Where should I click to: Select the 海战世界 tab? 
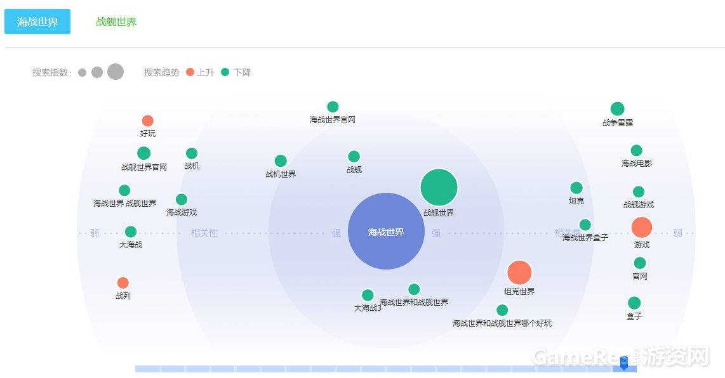tap(37, 22)
